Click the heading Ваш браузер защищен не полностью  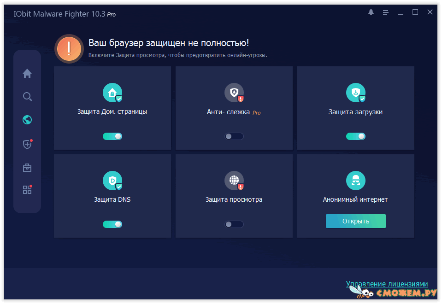point(169,43)
